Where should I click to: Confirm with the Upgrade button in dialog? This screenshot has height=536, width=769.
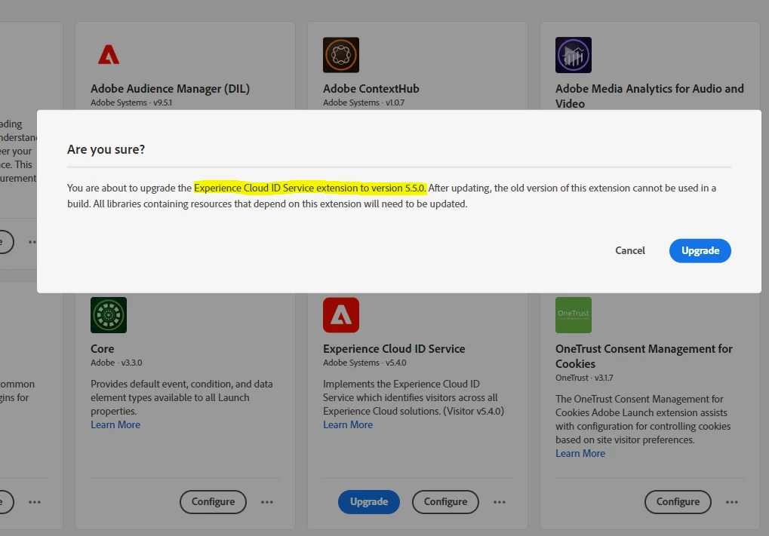[x=700, y=251]
